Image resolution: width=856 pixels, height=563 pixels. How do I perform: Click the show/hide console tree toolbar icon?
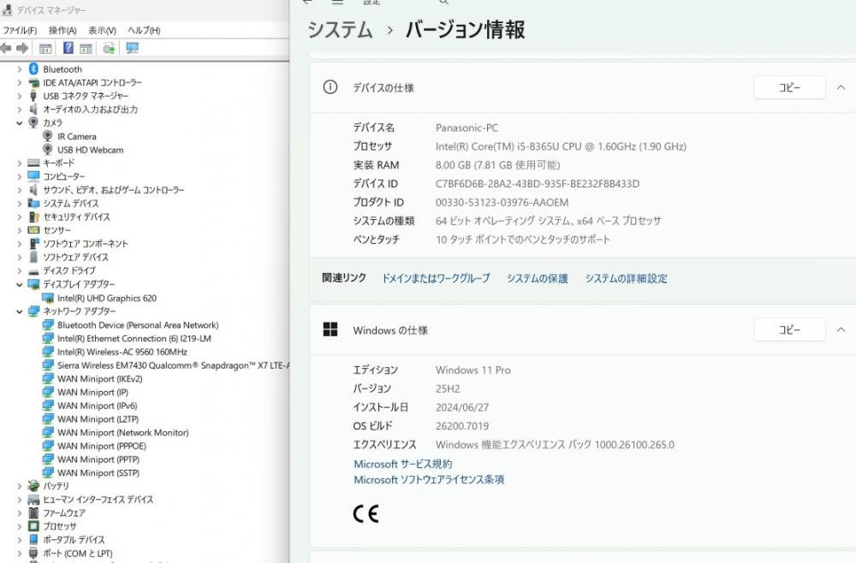(45, 49)
